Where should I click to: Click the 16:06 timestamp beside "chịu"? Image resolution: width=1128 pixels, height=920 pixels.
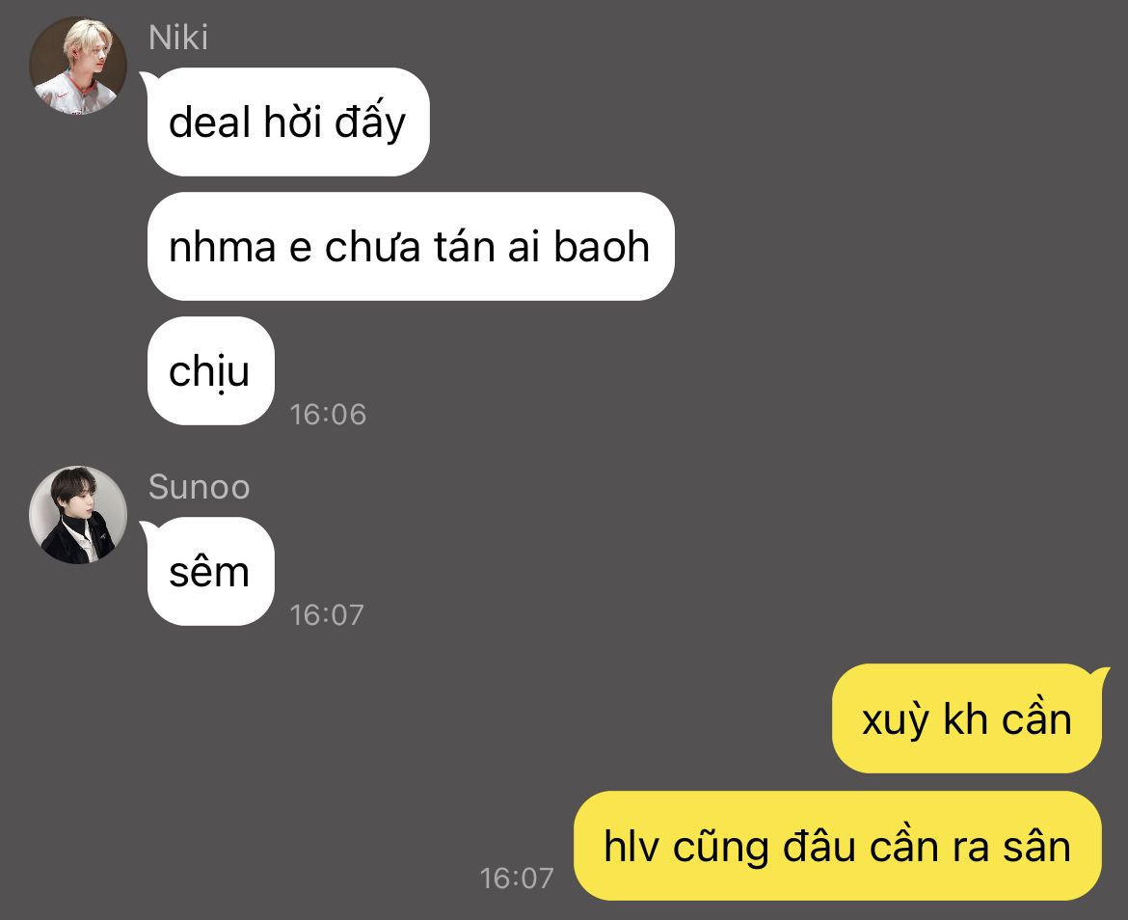328,415
